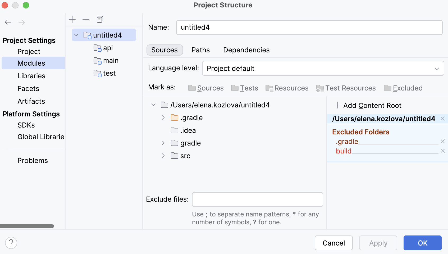Collapse the untitled4 module tree
Viewport: 448px width, 254px height.
point(76,35)
